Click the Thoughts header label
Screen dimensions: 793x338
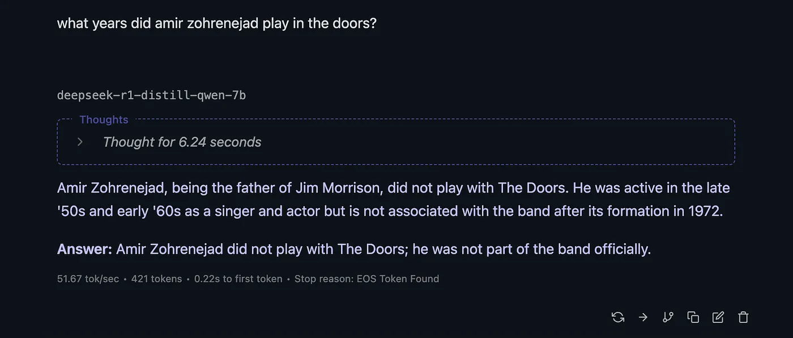click(104, 119)
